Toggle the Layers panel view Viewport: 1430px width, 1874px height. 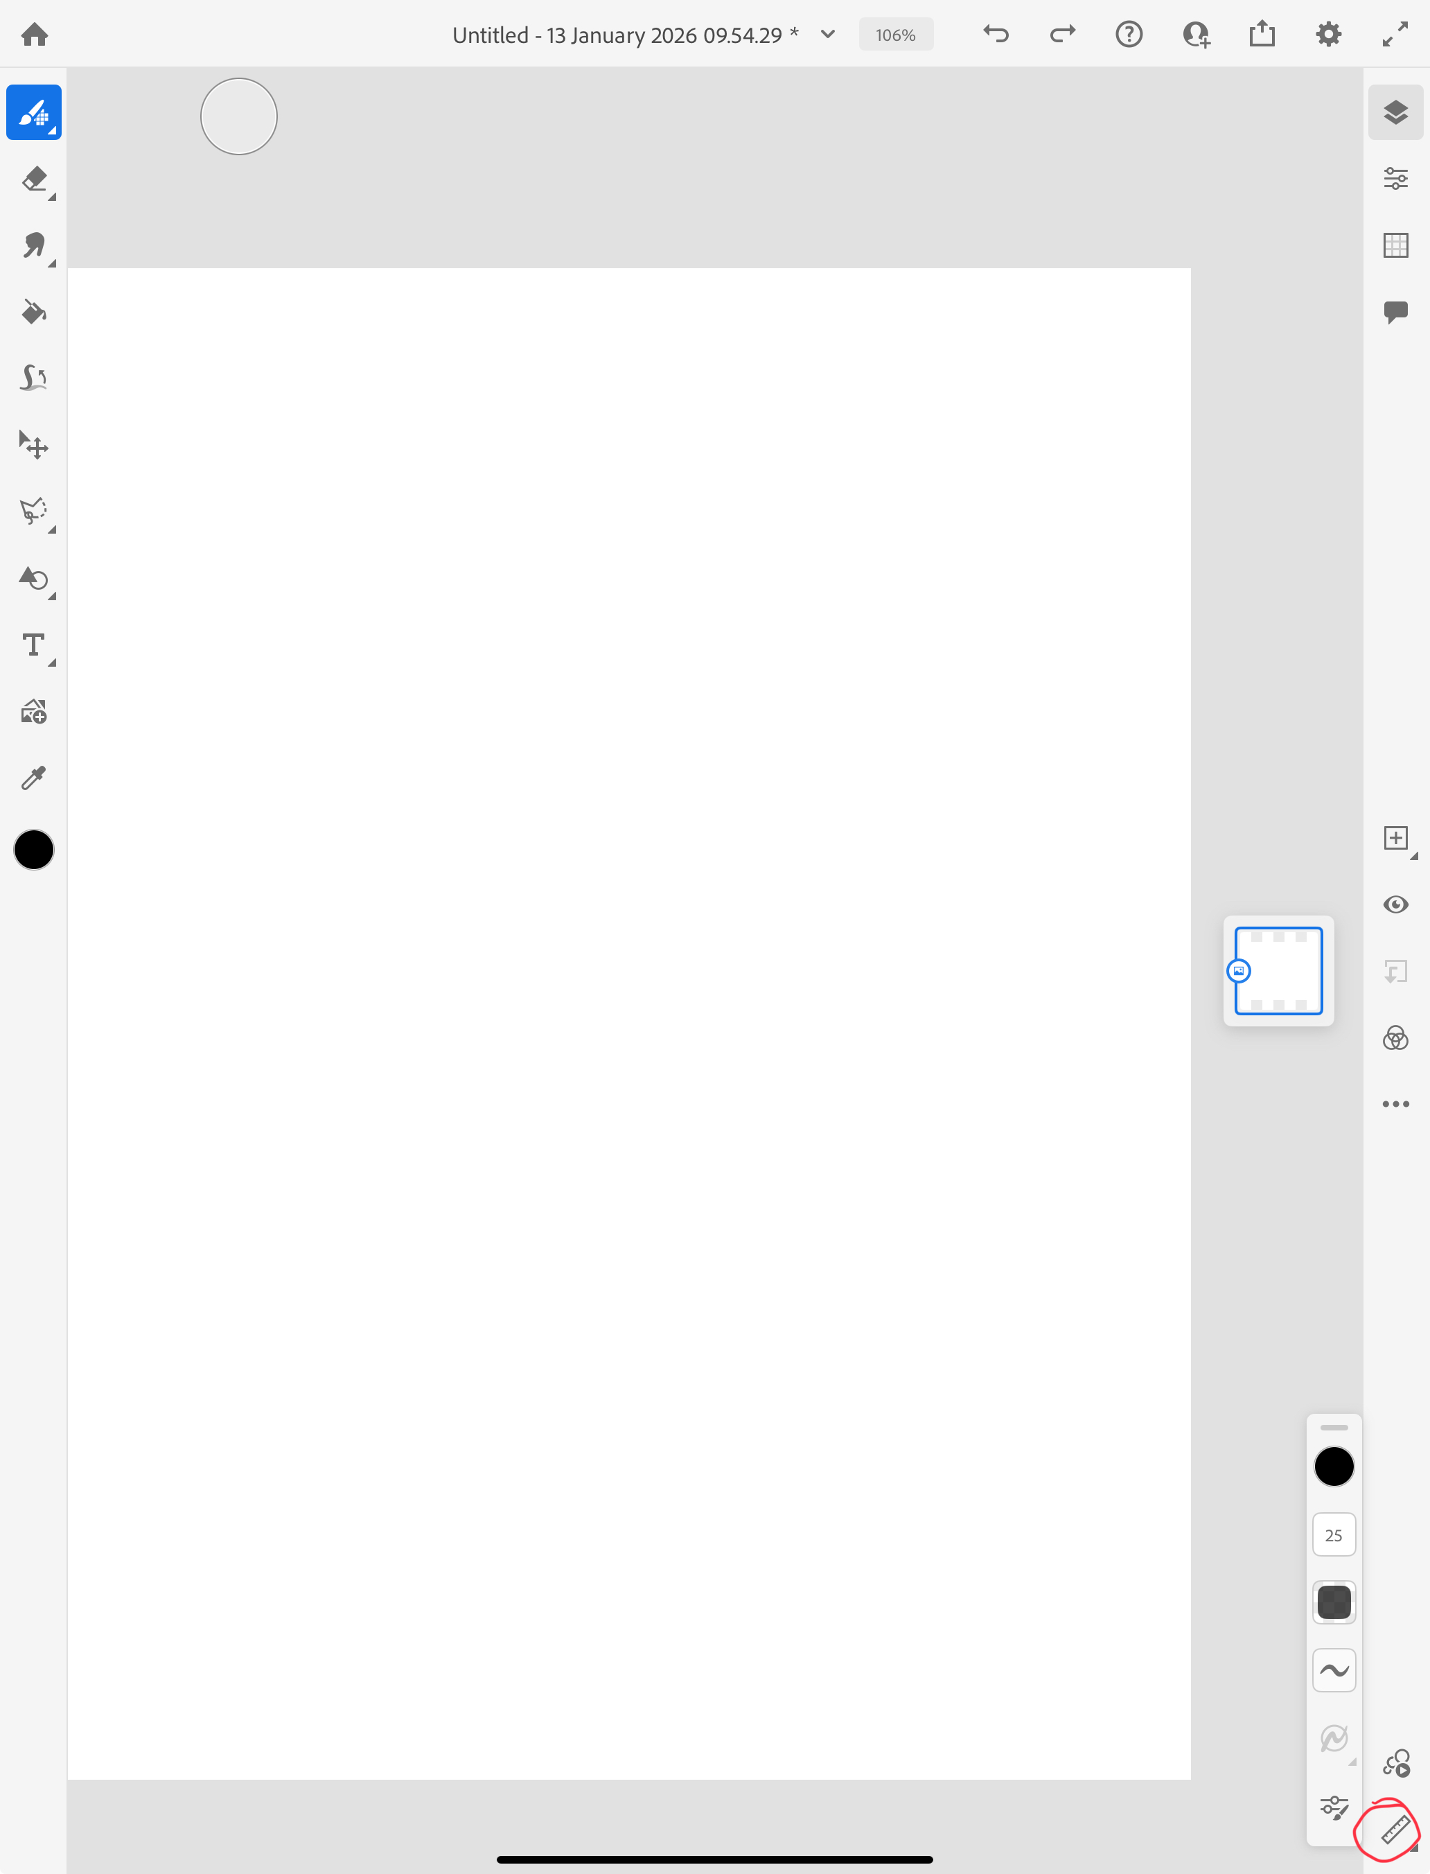pyautogui.click(x=1395, y=112)
